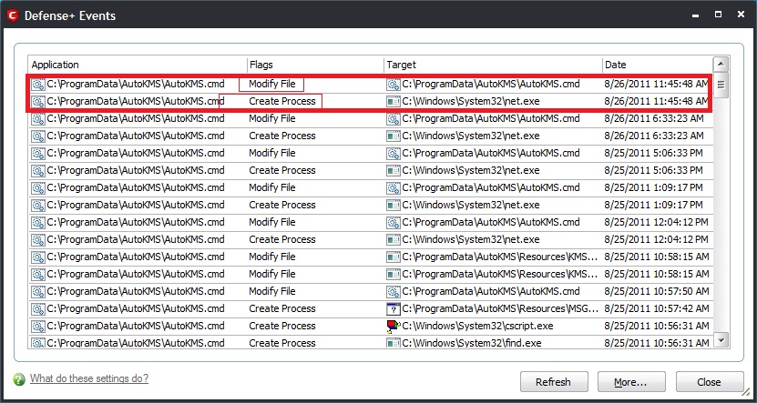Select the target path ending in 'Resources\MSG...'
Viewport: 757px width, 403px height.
tap(501, 309)
